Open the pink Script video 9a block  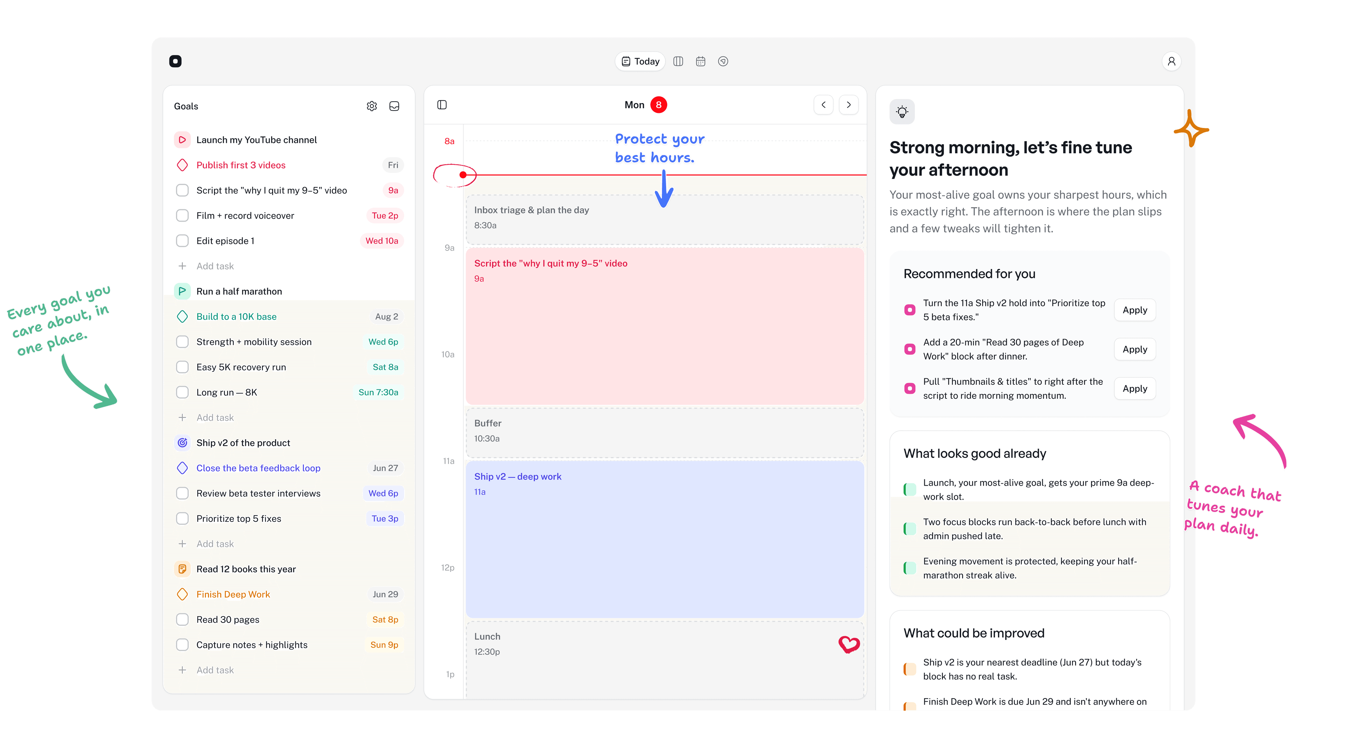point(665,326)
